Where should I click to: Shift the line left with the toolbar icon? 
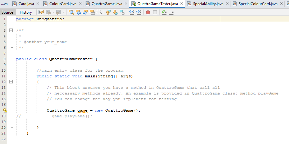(132, 12)
